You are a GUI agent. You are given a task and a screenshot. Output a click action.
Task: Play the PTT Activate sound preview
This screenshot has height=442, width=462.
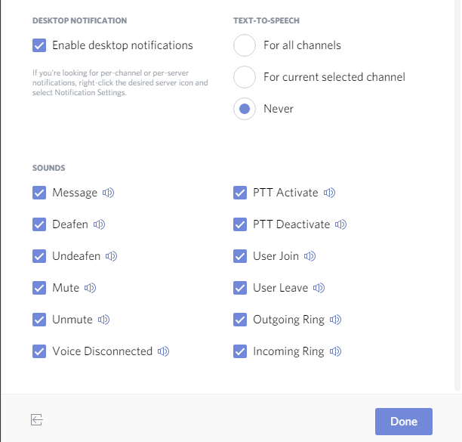click(329, 193)
